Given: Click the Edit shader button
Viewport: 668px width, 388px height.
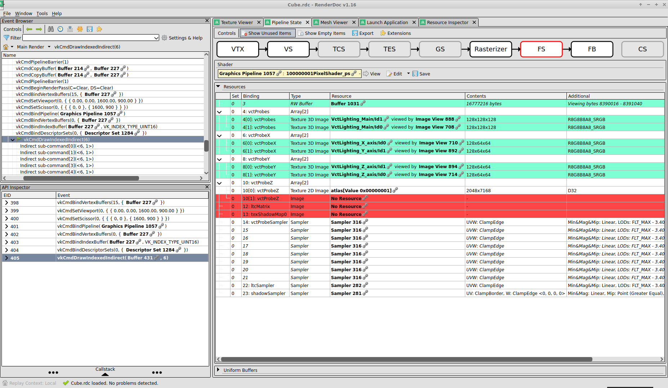Looking at the screenshot, I should [x=394, y=74].
